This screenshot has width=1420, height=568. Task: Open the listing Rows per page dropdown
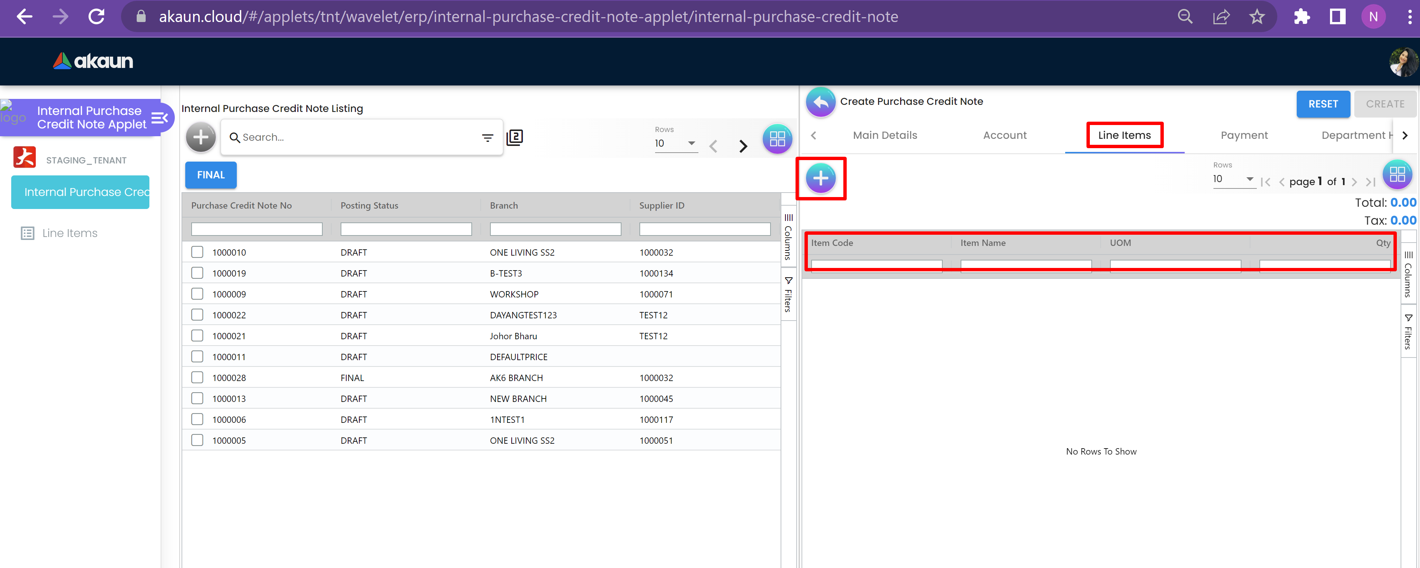[x=675, y=143]
